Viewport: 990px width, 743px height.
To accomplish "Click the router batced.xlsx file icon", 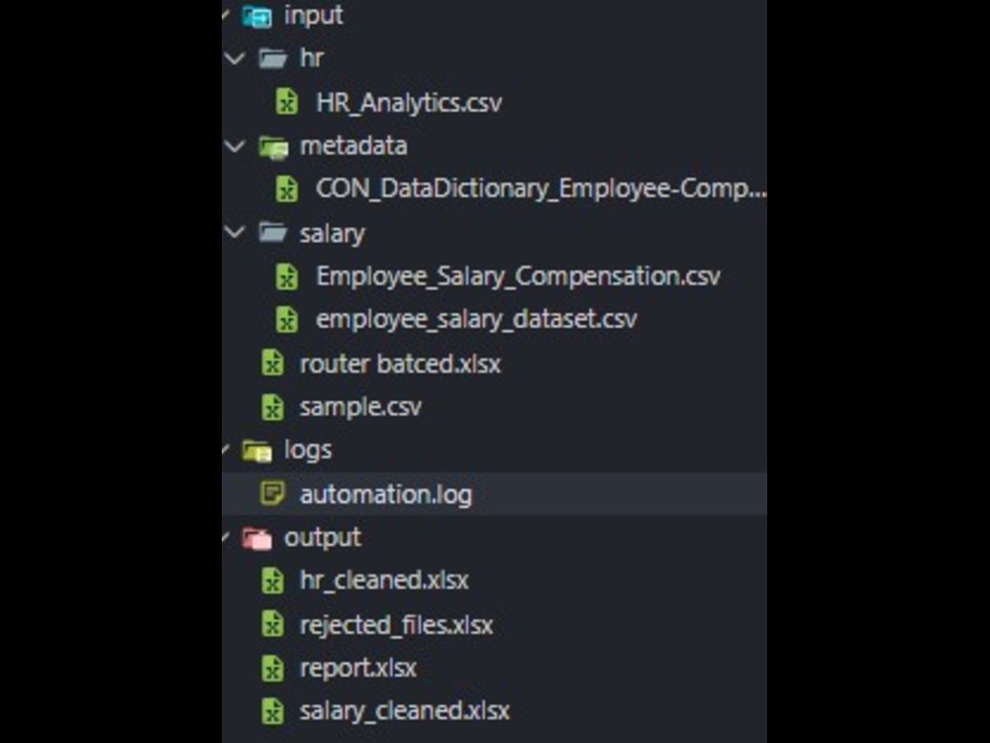I will [x=272, y=364].
